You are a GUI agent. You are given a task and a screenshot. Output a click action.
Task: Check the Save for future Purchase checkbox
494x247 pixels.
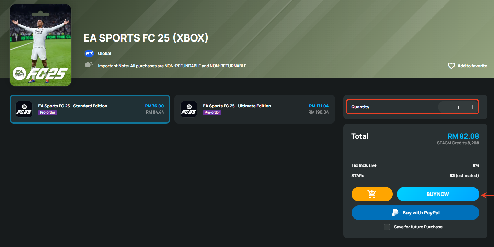(x=387, y=227)
